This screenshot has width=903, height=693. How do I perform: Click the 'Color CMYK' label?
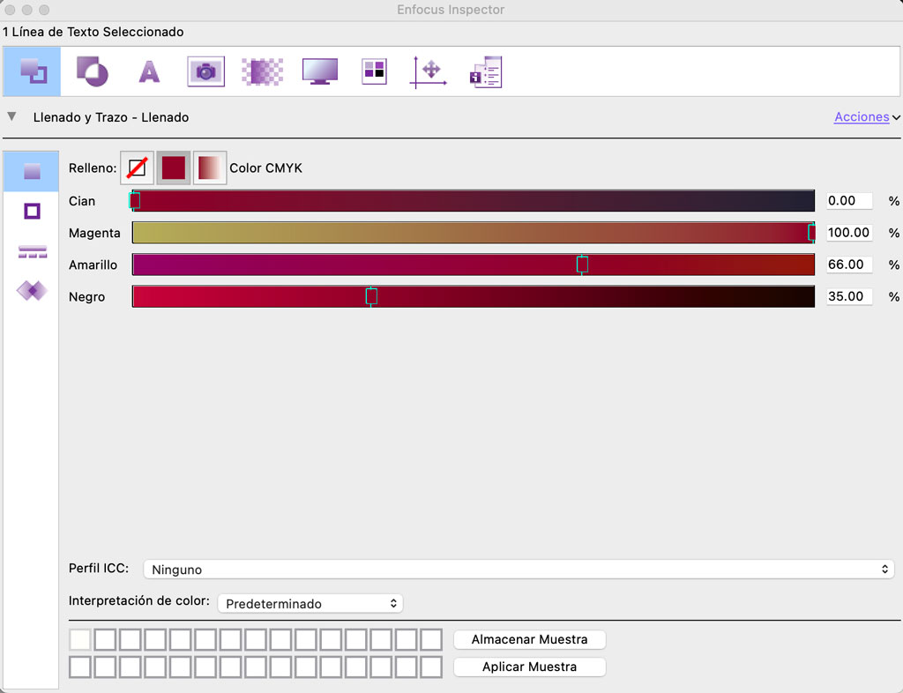click(266, 168)
